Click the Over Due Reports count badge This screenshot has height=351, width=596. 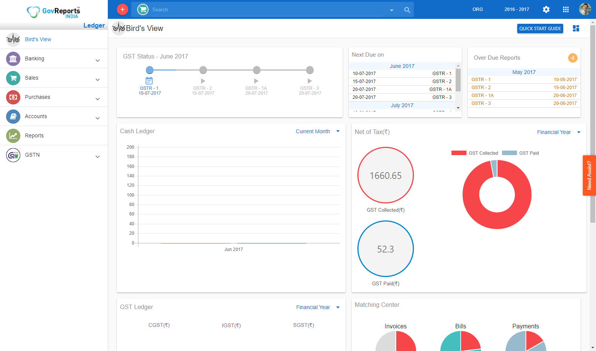coord(573,58)
